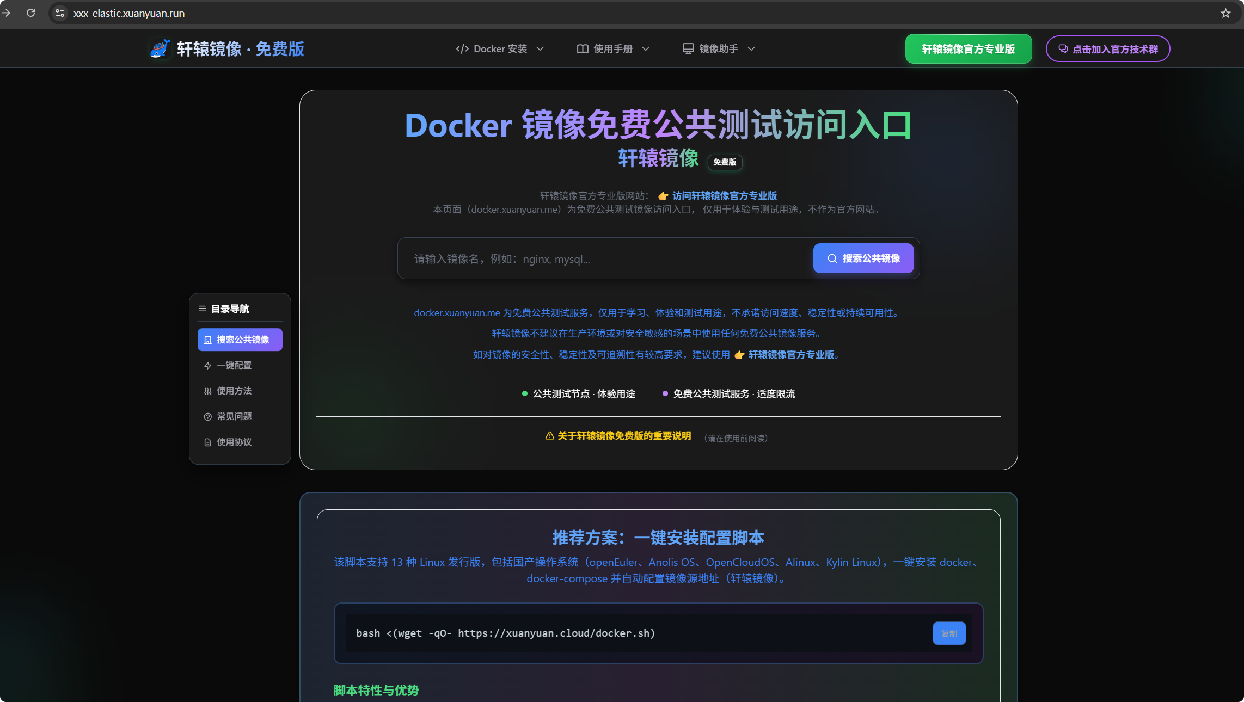Click the green 轩辕镜像官方专业版 button
This screenshot has height=702, width=1244.
click(968, 48)
